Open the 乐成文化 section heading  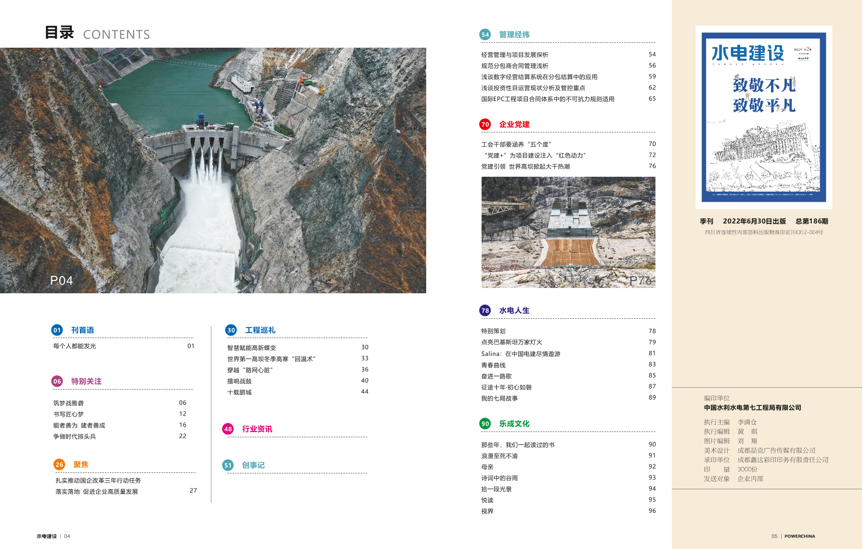point(514,424)
